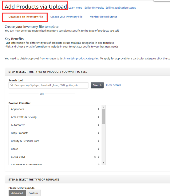The height and width of the screenshot is (196, 170).
Task: Focus the Search tool input field
Action: [48, 85]
